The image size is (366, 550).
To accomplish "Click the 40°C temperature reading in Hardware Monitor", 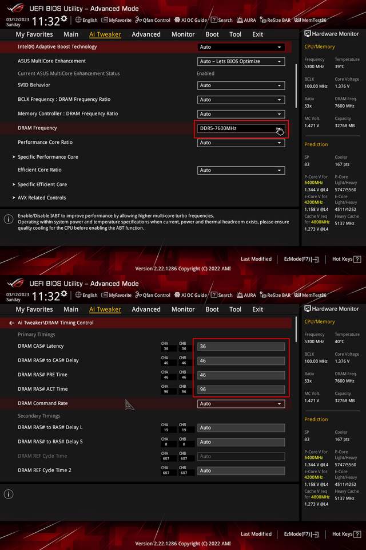I will tap(339, 341).
